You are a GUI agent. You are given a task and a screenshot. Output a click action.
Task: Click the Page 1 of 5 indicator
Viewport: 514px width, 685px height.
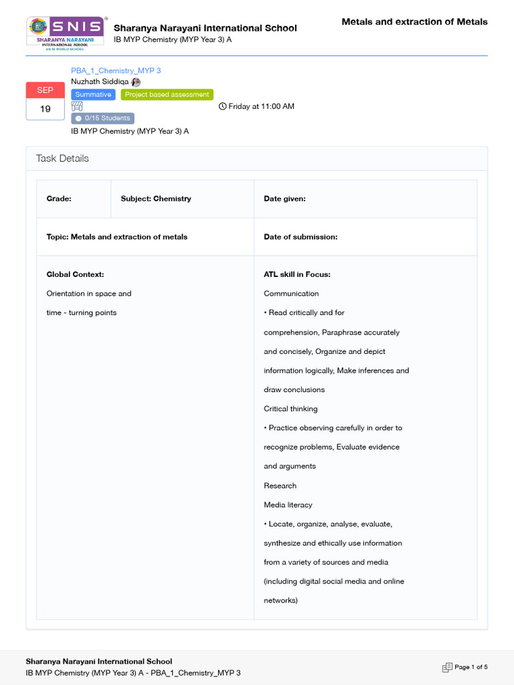click(x=470, y=667)
